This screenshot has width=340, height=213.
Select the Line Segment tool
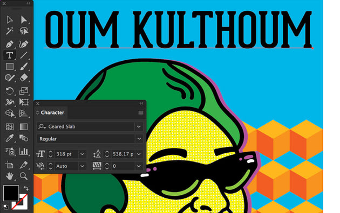pyautogui.click(x=24, y=55)
